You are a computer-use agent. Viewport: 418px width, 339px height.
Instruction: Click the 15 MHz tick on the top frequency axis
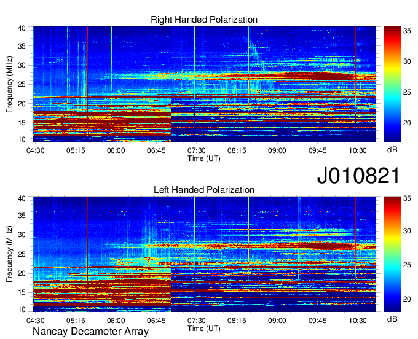click(x=22, y=123)
